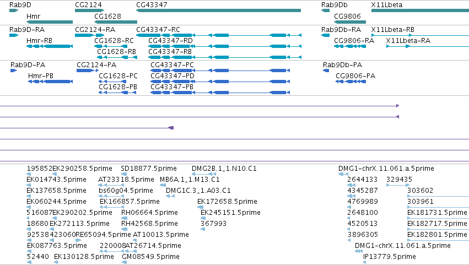Open the EK166857.5prime EST label

coord(130,202)
